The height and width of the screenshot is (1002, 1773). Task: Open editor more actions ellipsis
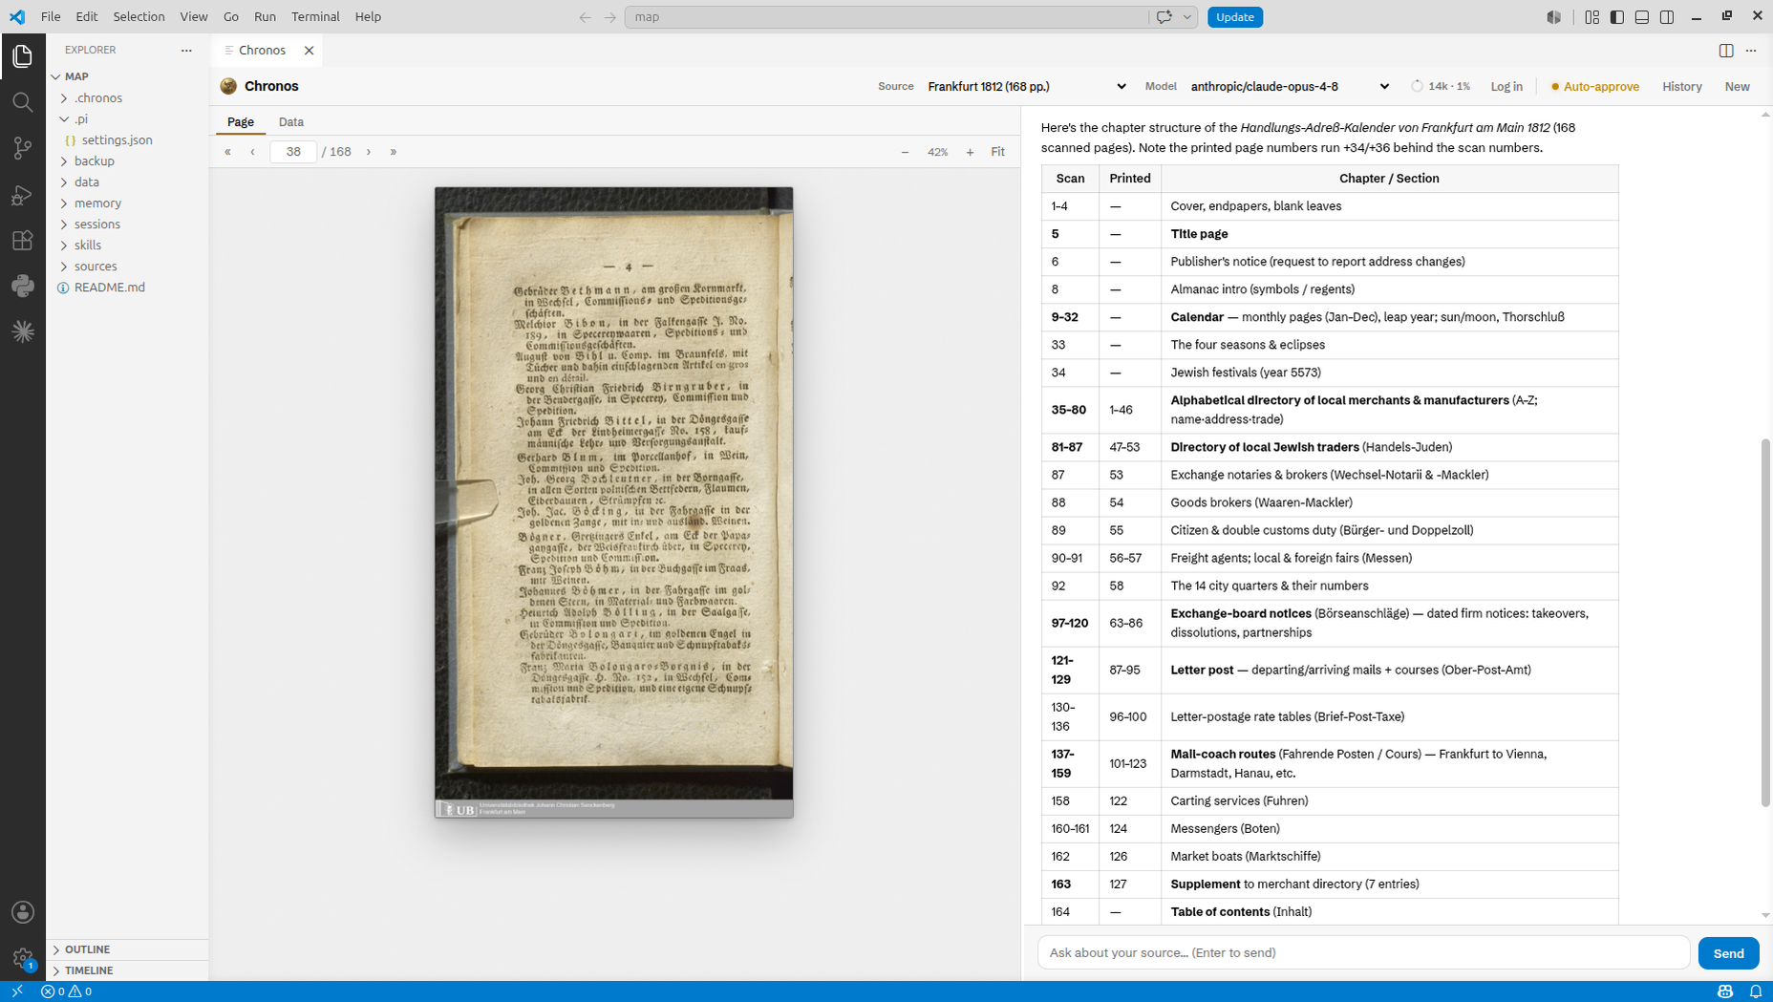1751,51
